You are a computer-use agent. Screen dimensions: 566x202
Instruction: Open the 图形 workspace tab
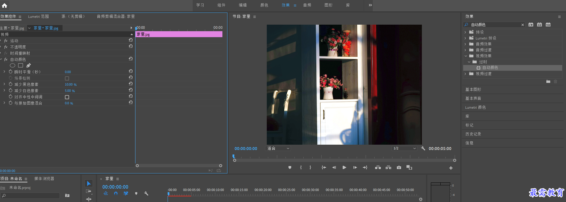tap(328, 5)
